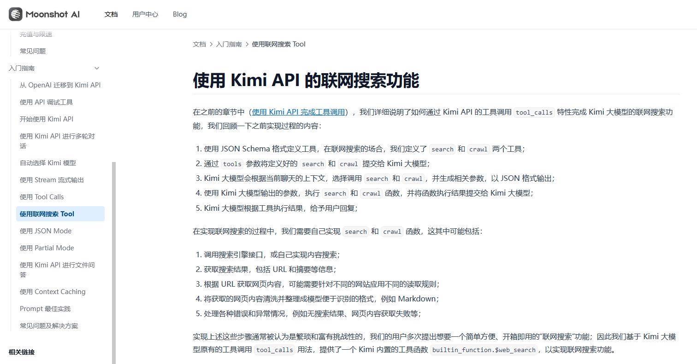Viewport: 697px width, 364px height.
Task: Open the Blog navigation item
Action: [x=180, y=14]
